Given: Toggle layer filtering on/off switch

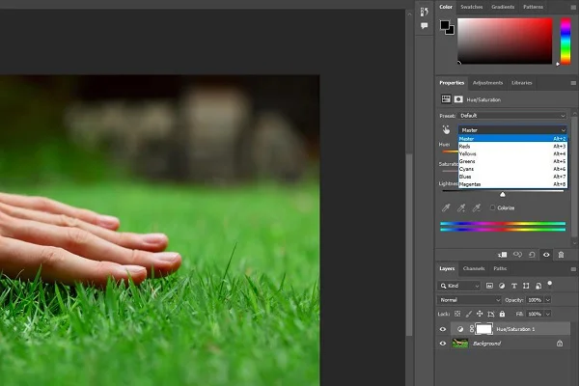Looking at the screenshot, I should coord(550,284).
